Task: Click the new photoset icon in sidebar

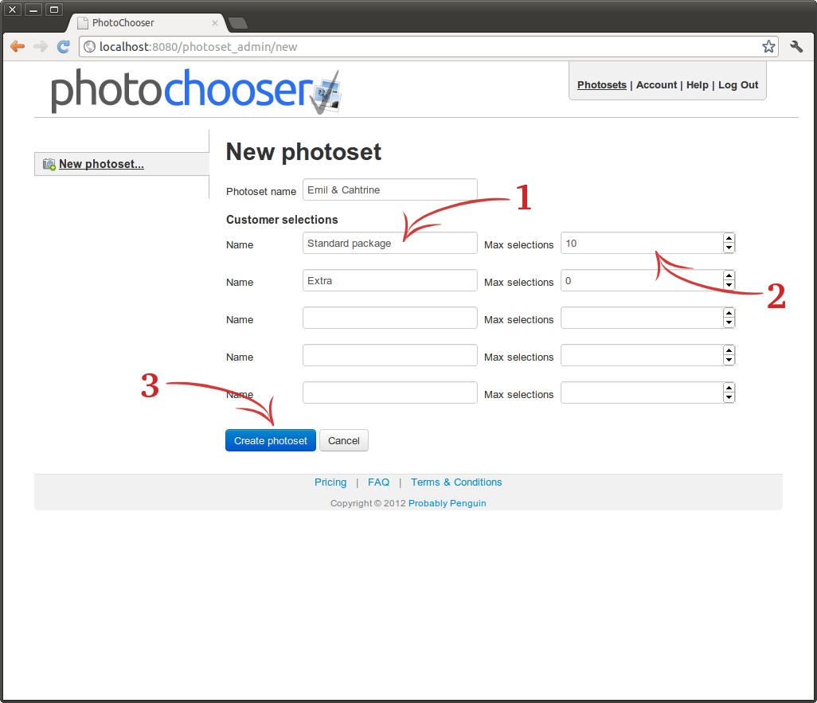Action: coord(49,164)
